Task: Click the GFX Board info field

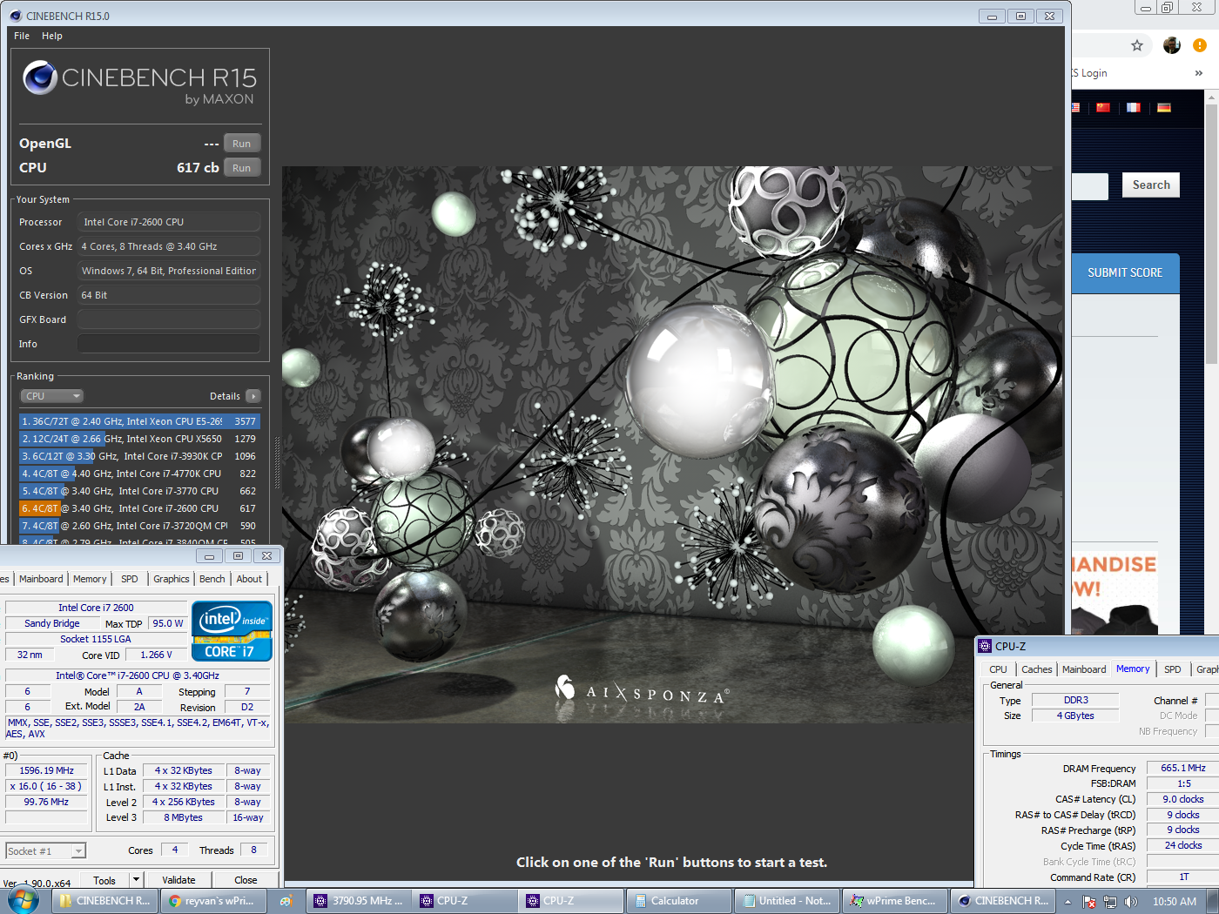Action: pyautogui.click(x=169, y=319)
